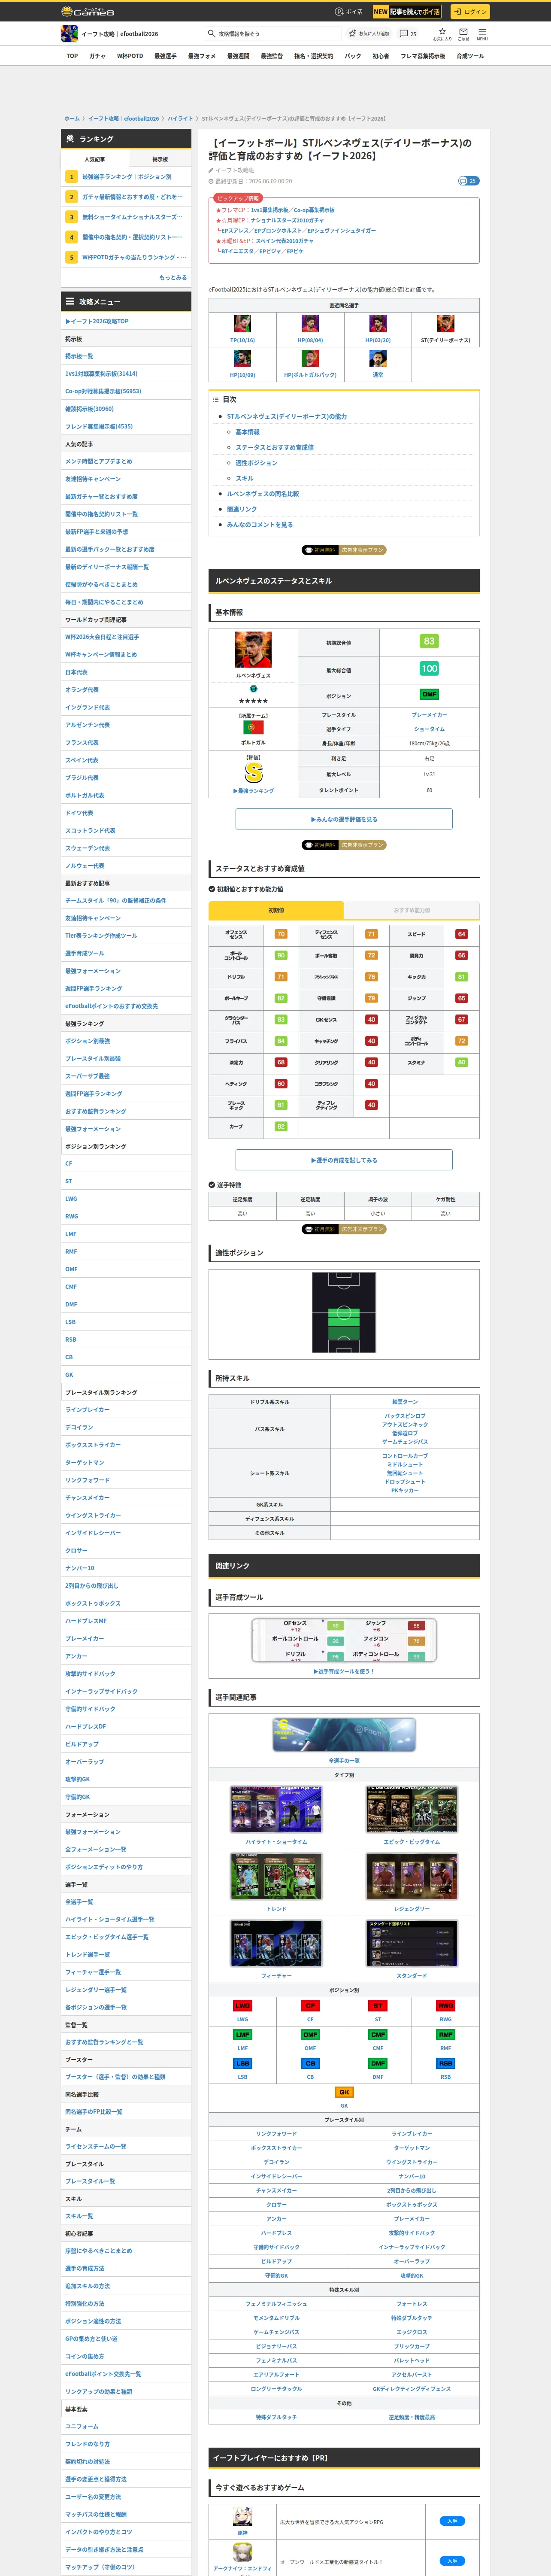Click the orange GK position badge
The height and width of the screenshot is (2576, 551).
(x=344, y=2092)
